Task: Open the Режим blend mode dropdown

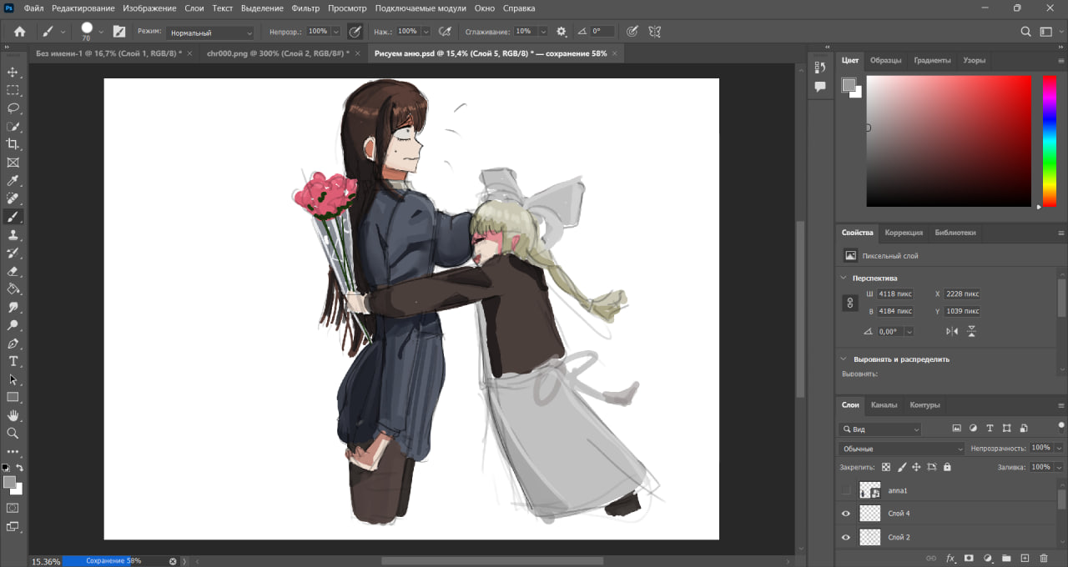Action: pos(209,33)
